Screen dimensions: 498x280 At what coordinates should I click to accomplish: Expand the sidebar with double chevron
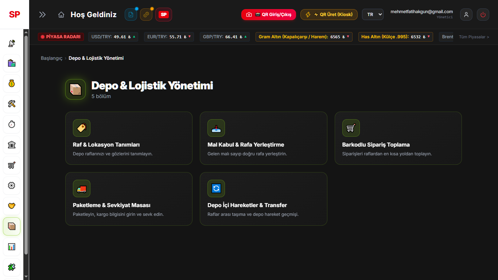tap(42, 15)
